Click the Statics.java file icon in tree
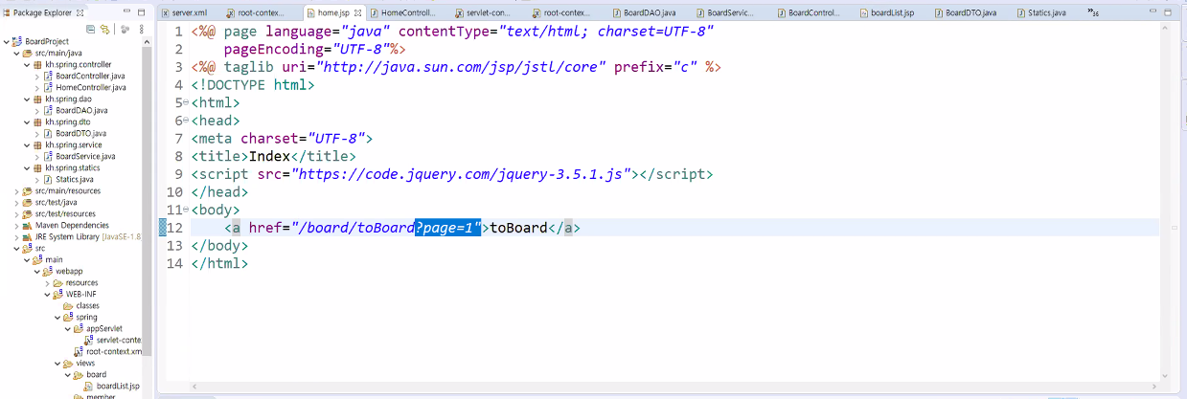The width and height of the screenshot is (1187, 399). tap(49, 179)
